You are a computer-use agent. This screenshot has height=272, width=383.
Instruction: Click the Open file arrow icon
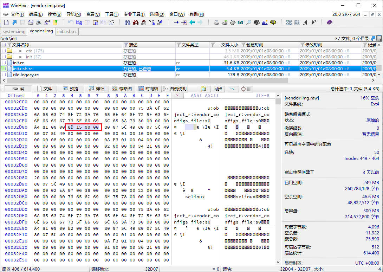click(14, 22)
